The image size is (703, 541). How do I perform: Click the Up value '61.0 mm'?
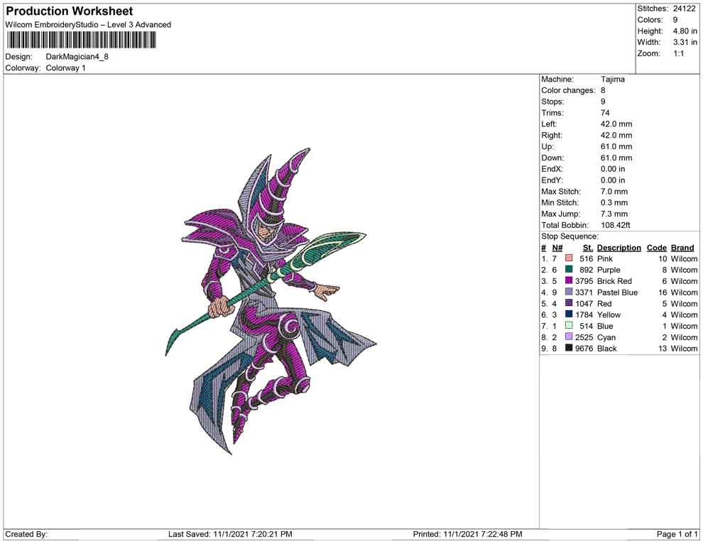pyautogui.click(x=616, y=146)
